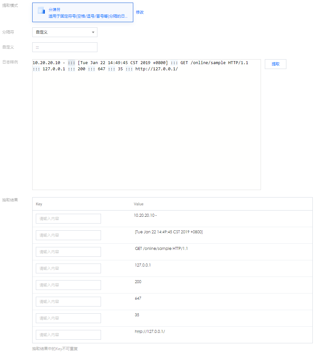
Task: Select the 分隔符 extraction mode card
Action: pyautogui.click(x=83, y=12)
